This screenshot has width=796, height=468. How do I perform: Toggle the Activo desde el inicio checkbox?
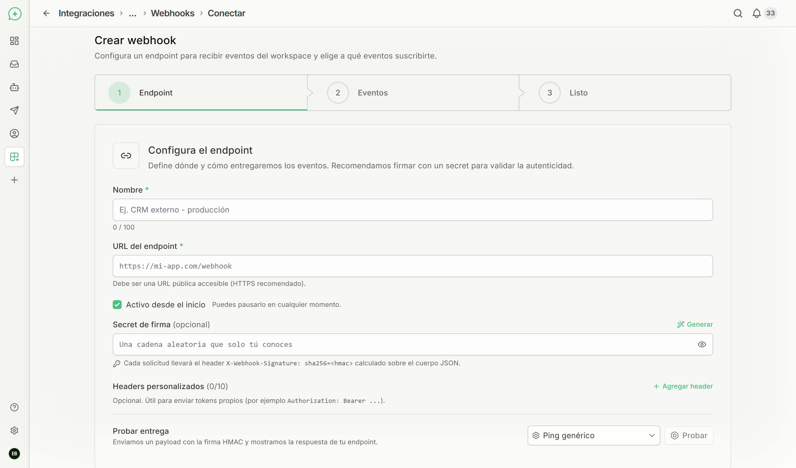pos(117,305)
